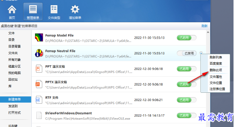Disable the Femap Model File toggle
This screenshot has width=236, height=127.
point(187,38)
